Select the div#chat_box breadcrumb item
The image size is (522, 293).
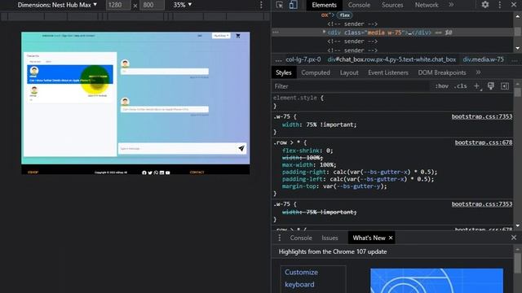(x=391, y=59)
